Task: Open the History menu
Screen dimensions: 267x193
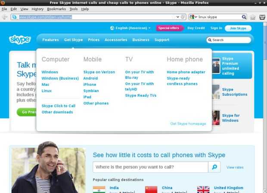Action: click(x=37, y=9)
